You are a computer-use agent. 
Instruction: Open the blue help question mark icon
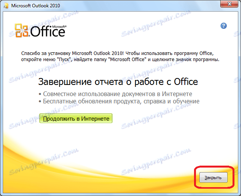(224, 26)
